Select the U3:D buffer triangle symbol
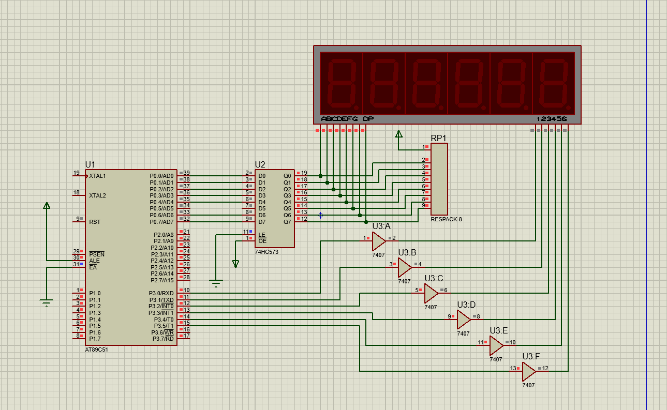 tap(464, 320)
